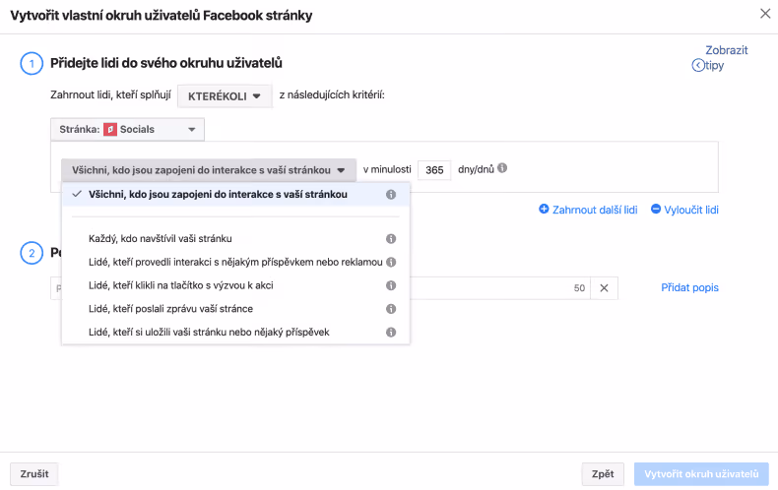Screen dimensions: 778x490
Task: Select "Lidé, kteří provedli interakci s nějakým příspěvkem"
Action: click(235, 262)
